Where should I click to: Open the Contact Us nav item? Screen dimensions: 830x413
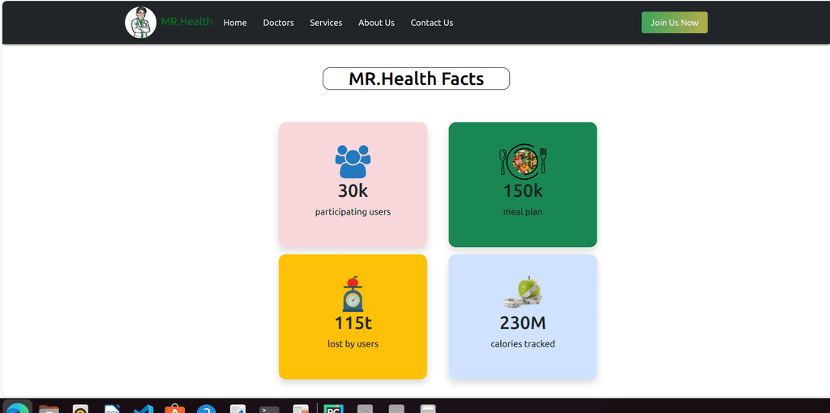(432, 23)
